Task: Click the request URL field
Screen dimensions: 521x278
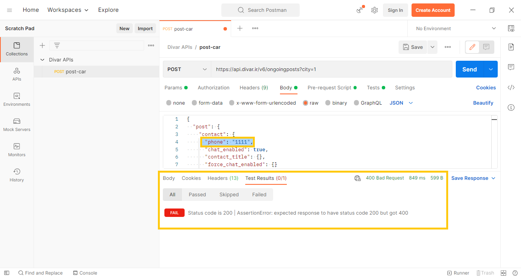Action: tap(331, 69)
